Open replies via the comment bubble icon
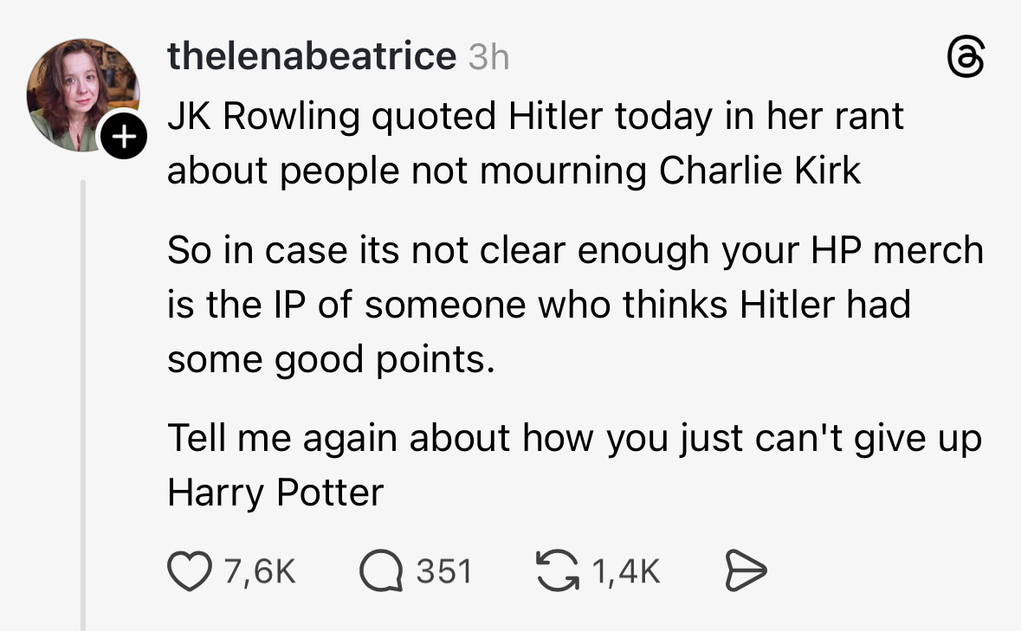The image size is (1021, 631). click(x=380, y=570)
